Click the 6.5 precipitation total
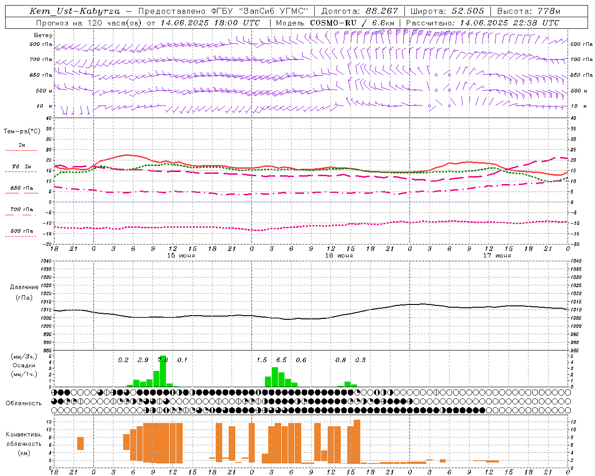The image size is (595, 476). click(281, 360)
